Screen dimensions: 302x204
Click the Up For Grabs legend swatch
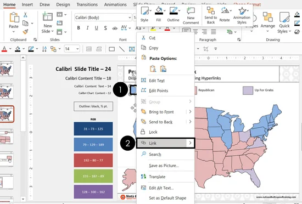248,90
